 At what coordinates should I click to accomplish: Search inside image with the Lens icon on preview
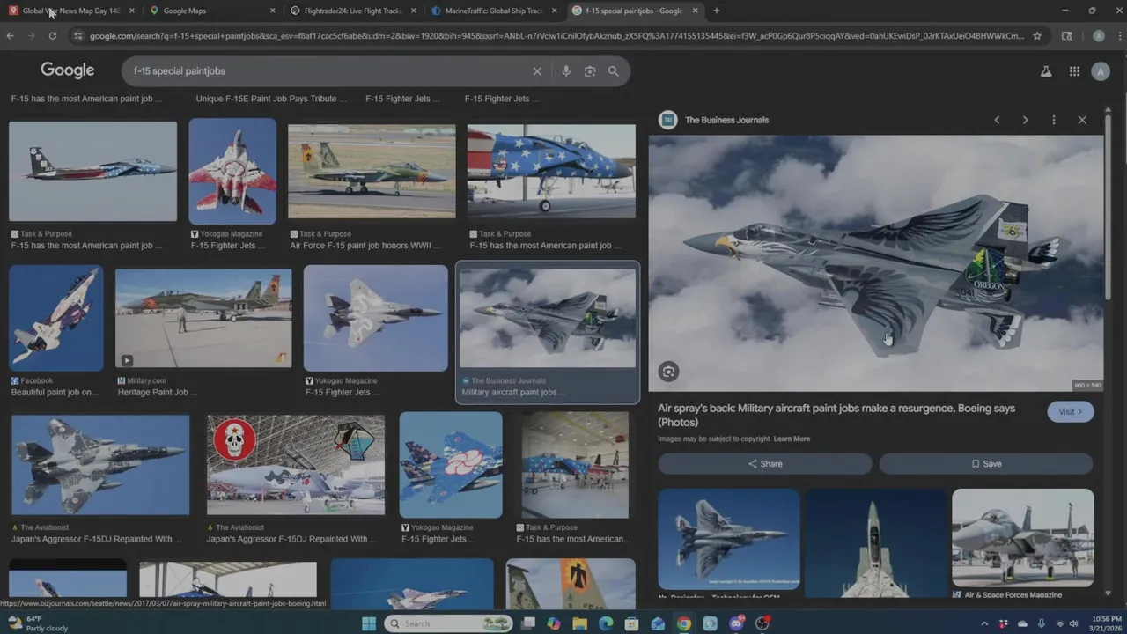pyautogui.click(x=668, y=372)
